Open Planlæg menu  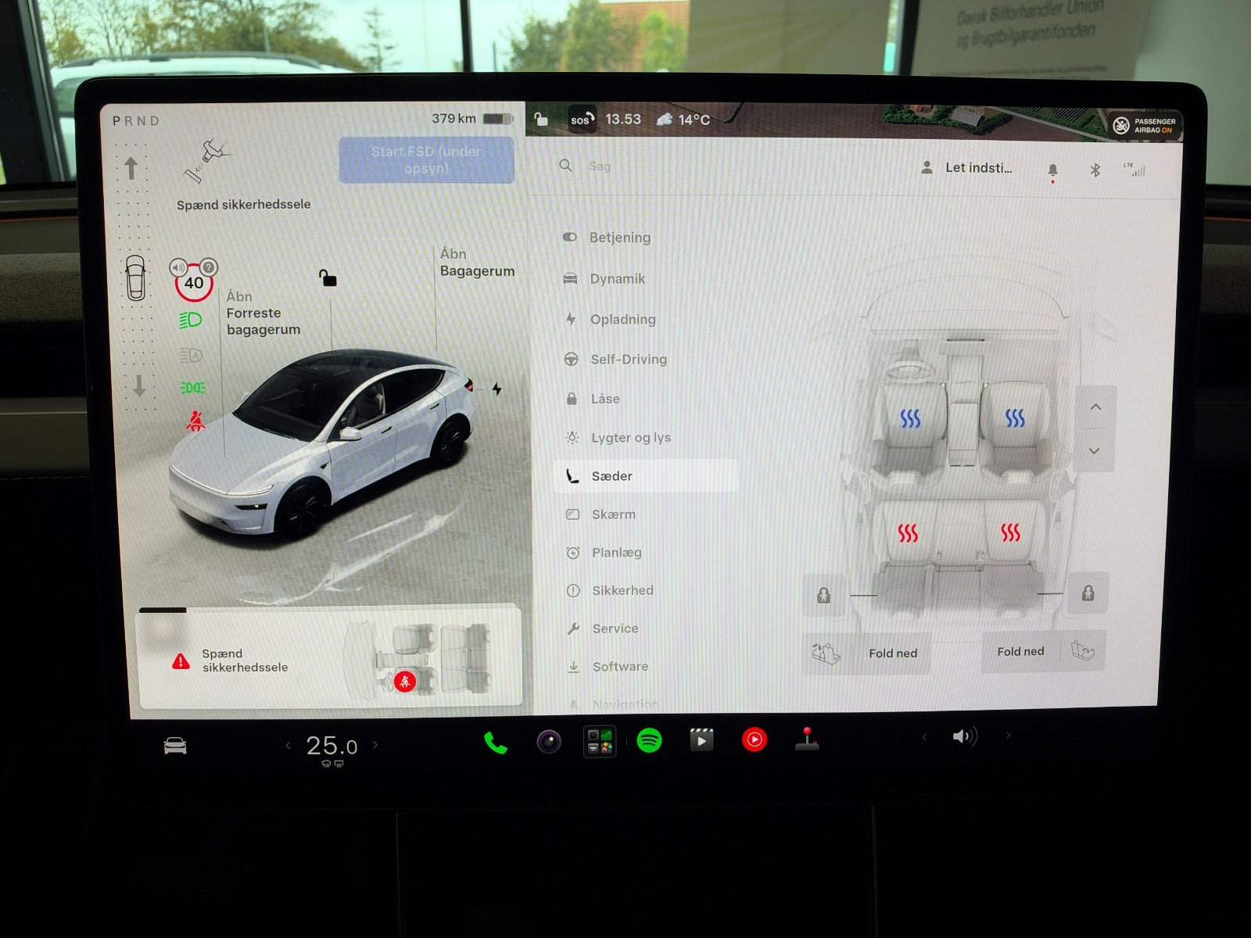click(604, 553)
